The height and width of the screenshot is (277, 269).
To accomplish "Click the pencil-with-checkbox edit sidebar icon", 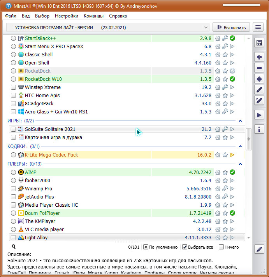I will pyautogui.click(x=259, y=101).
